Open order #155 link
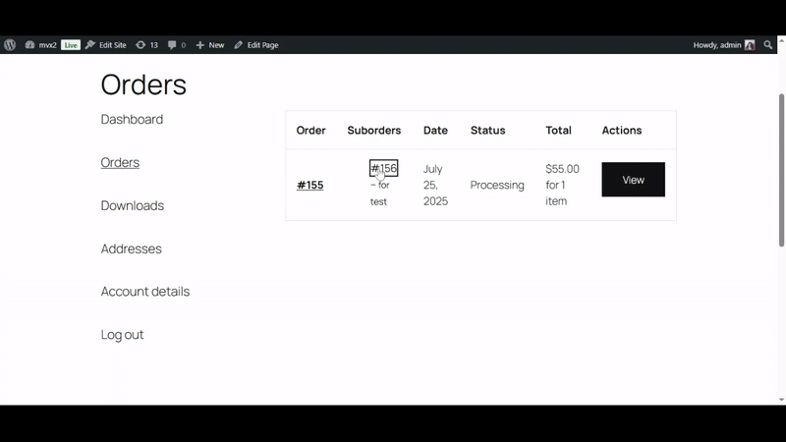Viewport: 786px width, 442px height. 309,185
